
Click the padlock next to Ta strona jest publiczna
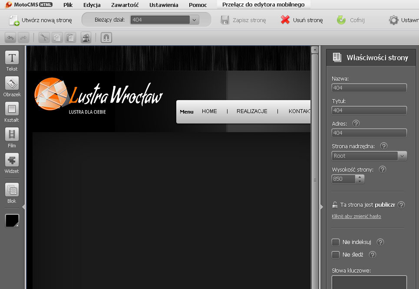[x=334, y=205]
